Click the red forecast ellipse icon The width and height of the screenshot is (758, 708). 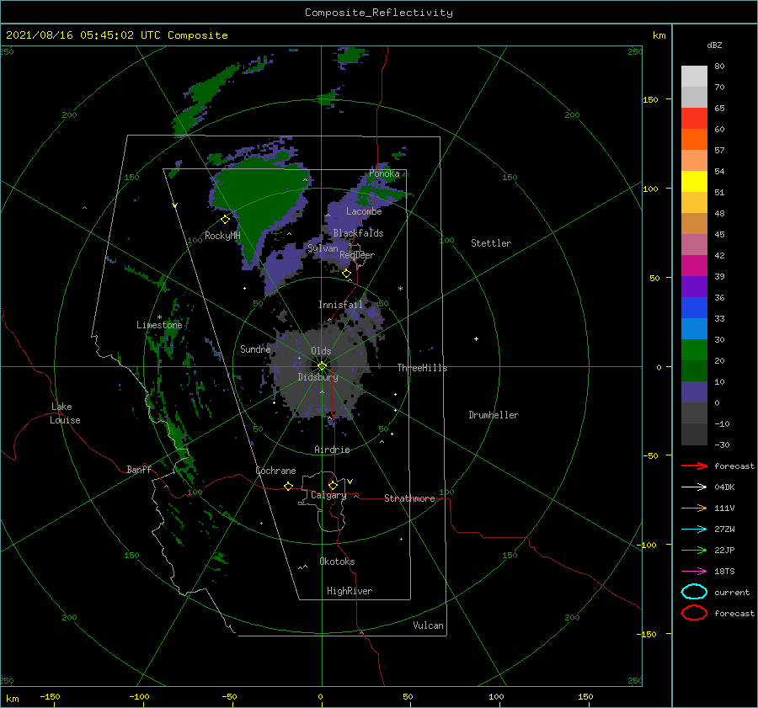(694, 613)
